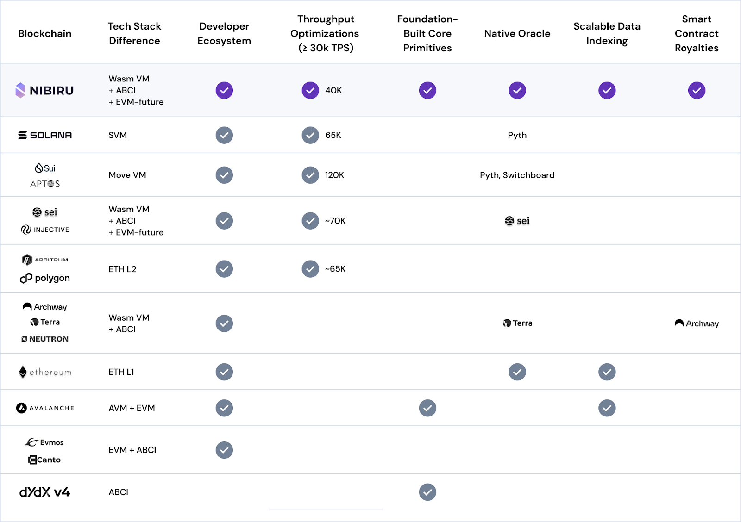The width and height of the screenshot is (741, 522).
Task: Click Solana's Developer Ecosystem checkmark
Action: tap(224, 135)
